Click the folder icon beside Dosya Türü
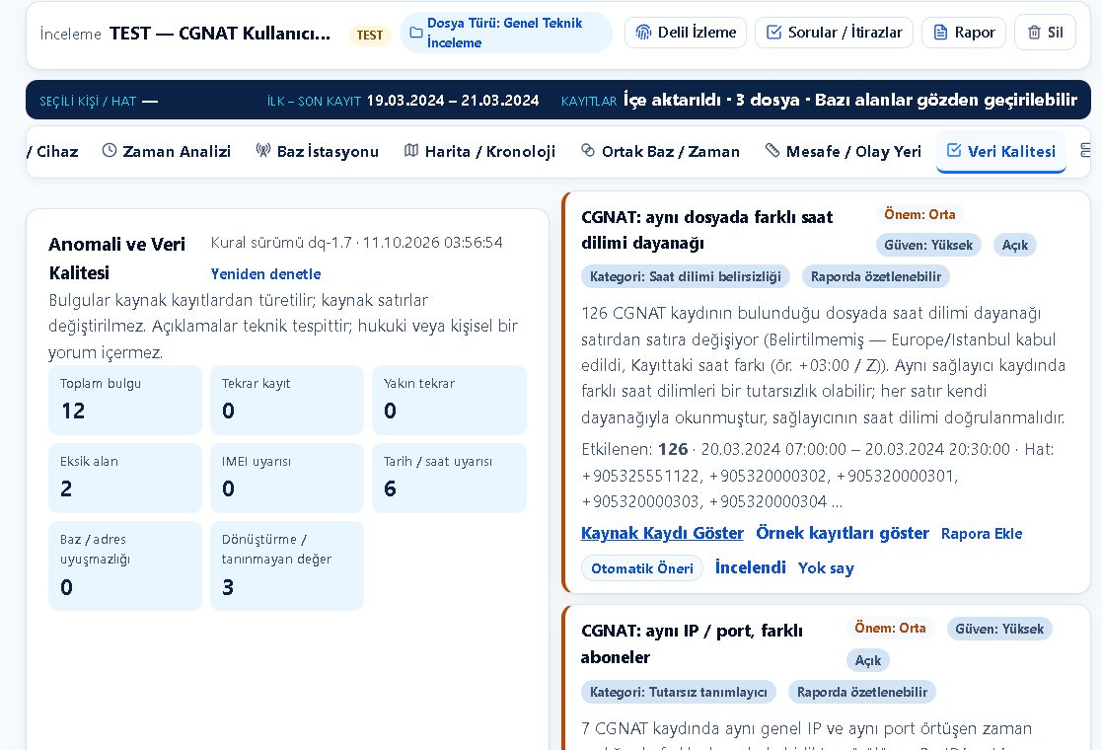The width and height of the screenshot is (1102, 750). 416,33
